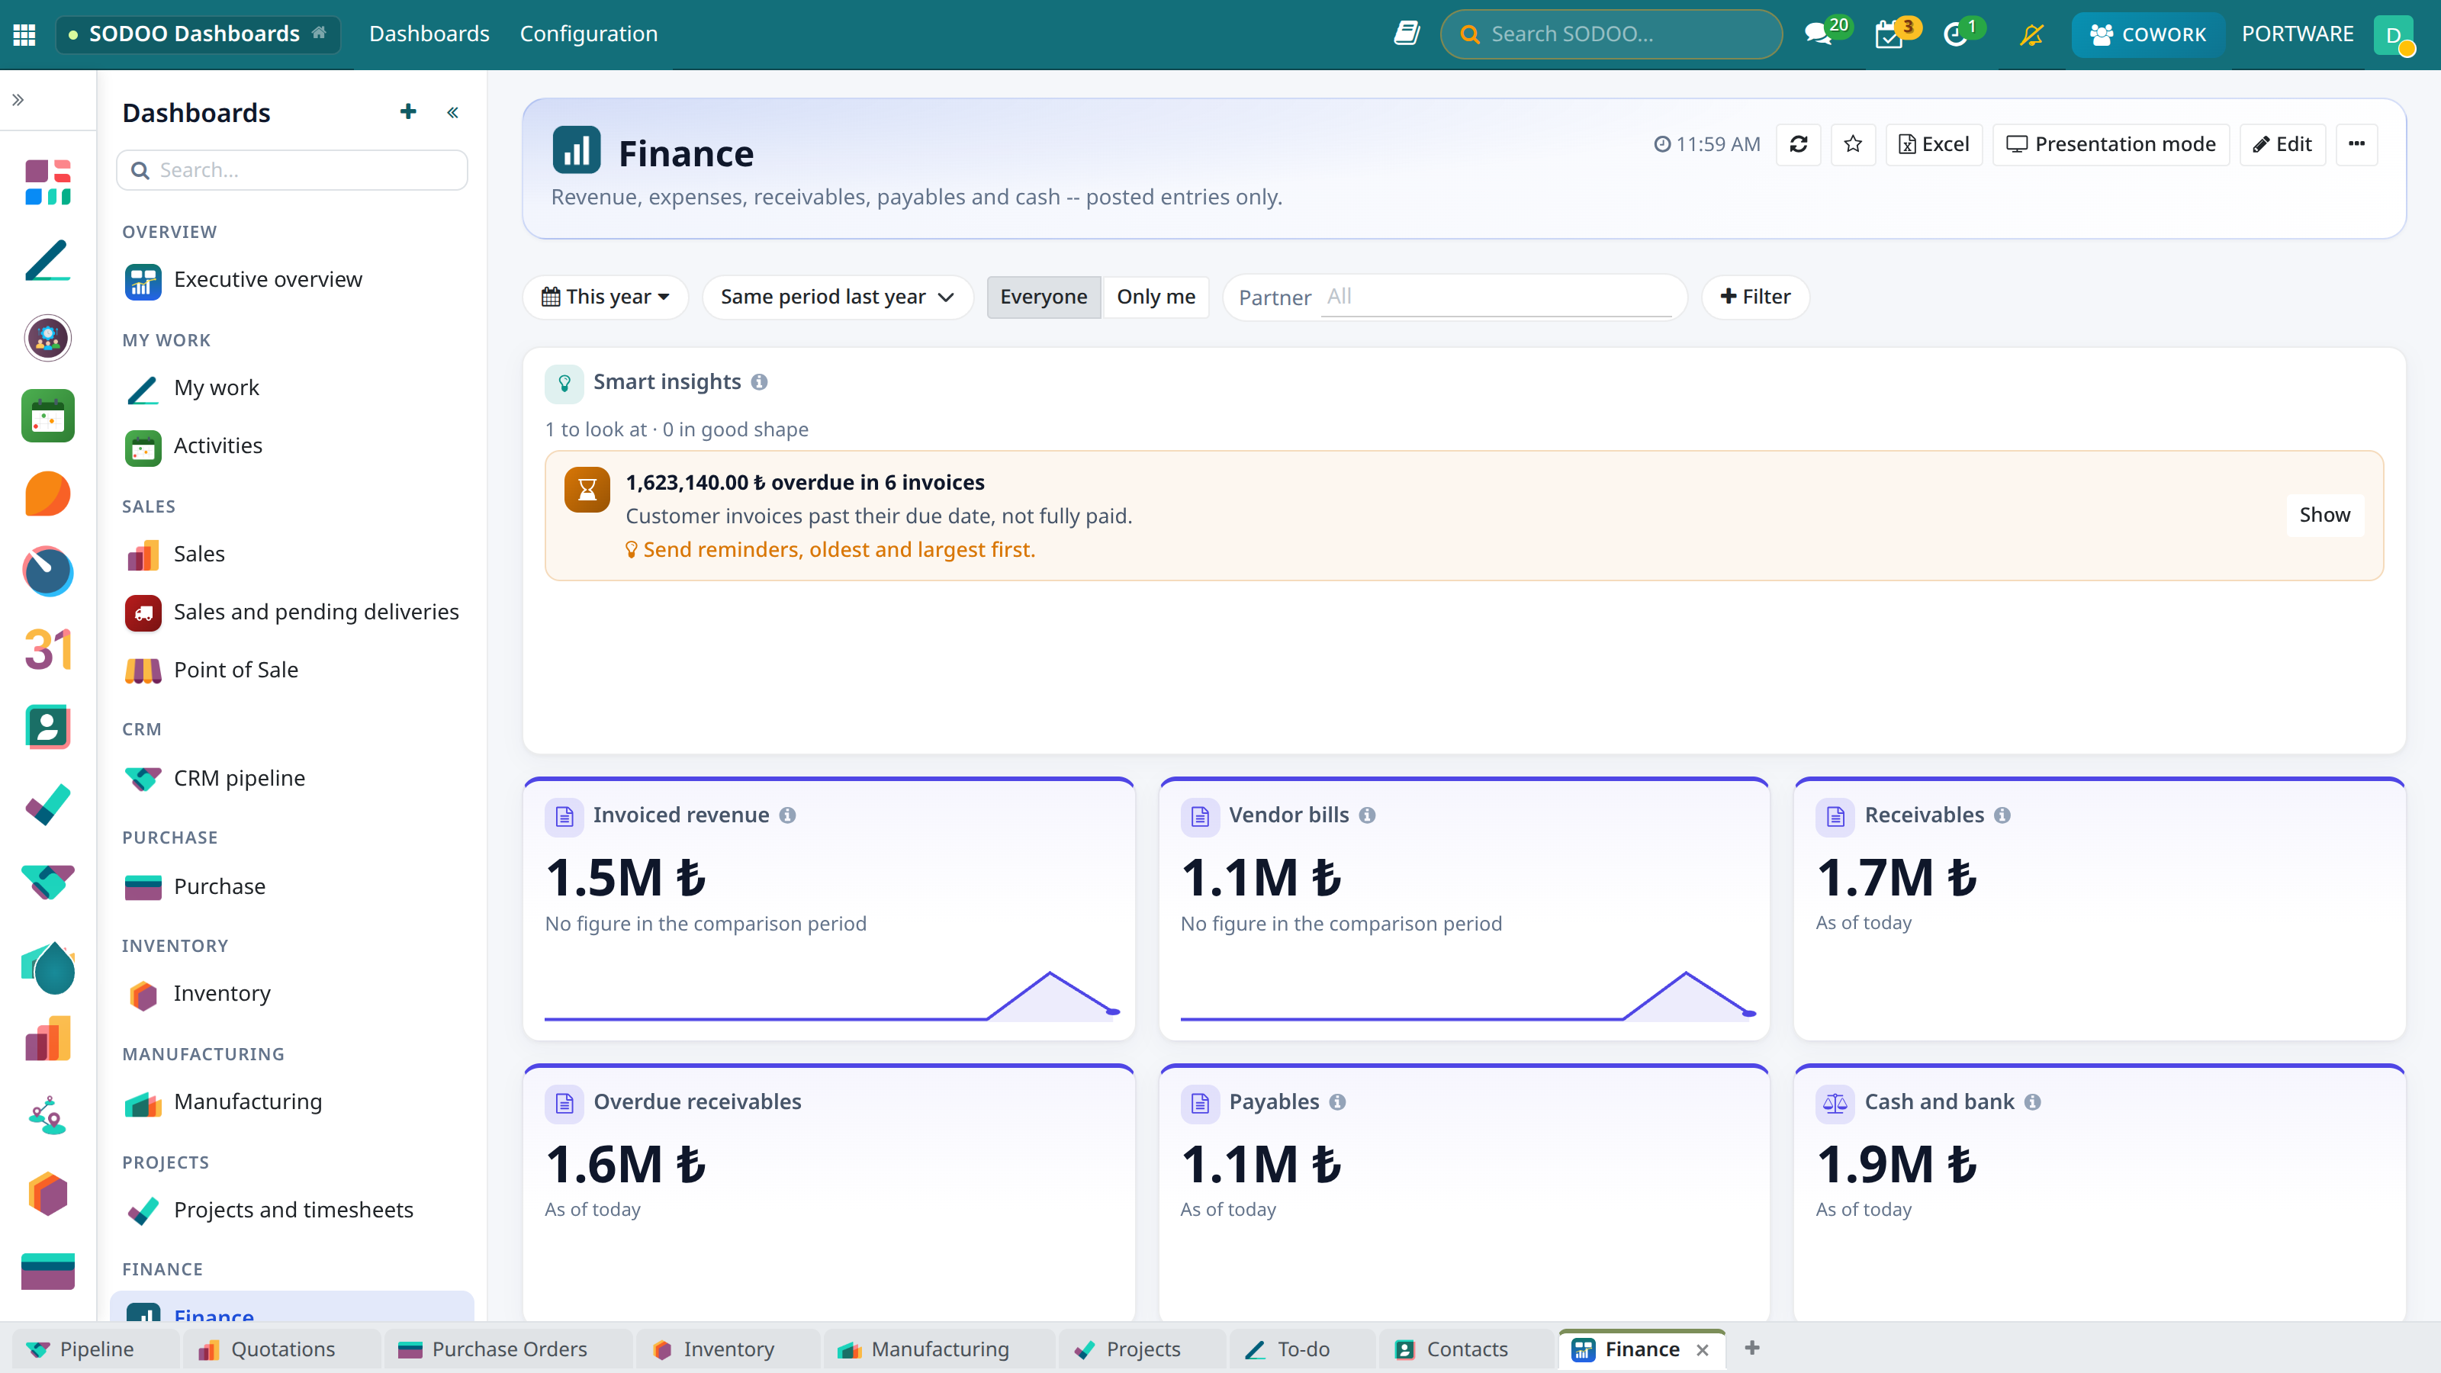This screenshot has height=1373, width=2441.
Task: Open the green calendar activities icon in rail
Action: [47, 415]
